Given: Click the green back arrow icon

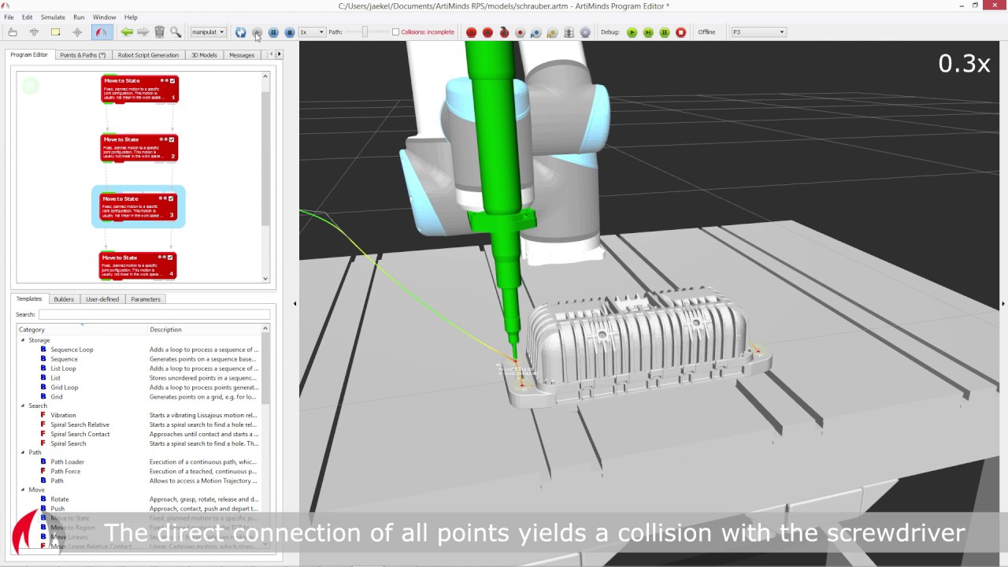Looking at the screenshot, I should point(127,32).
